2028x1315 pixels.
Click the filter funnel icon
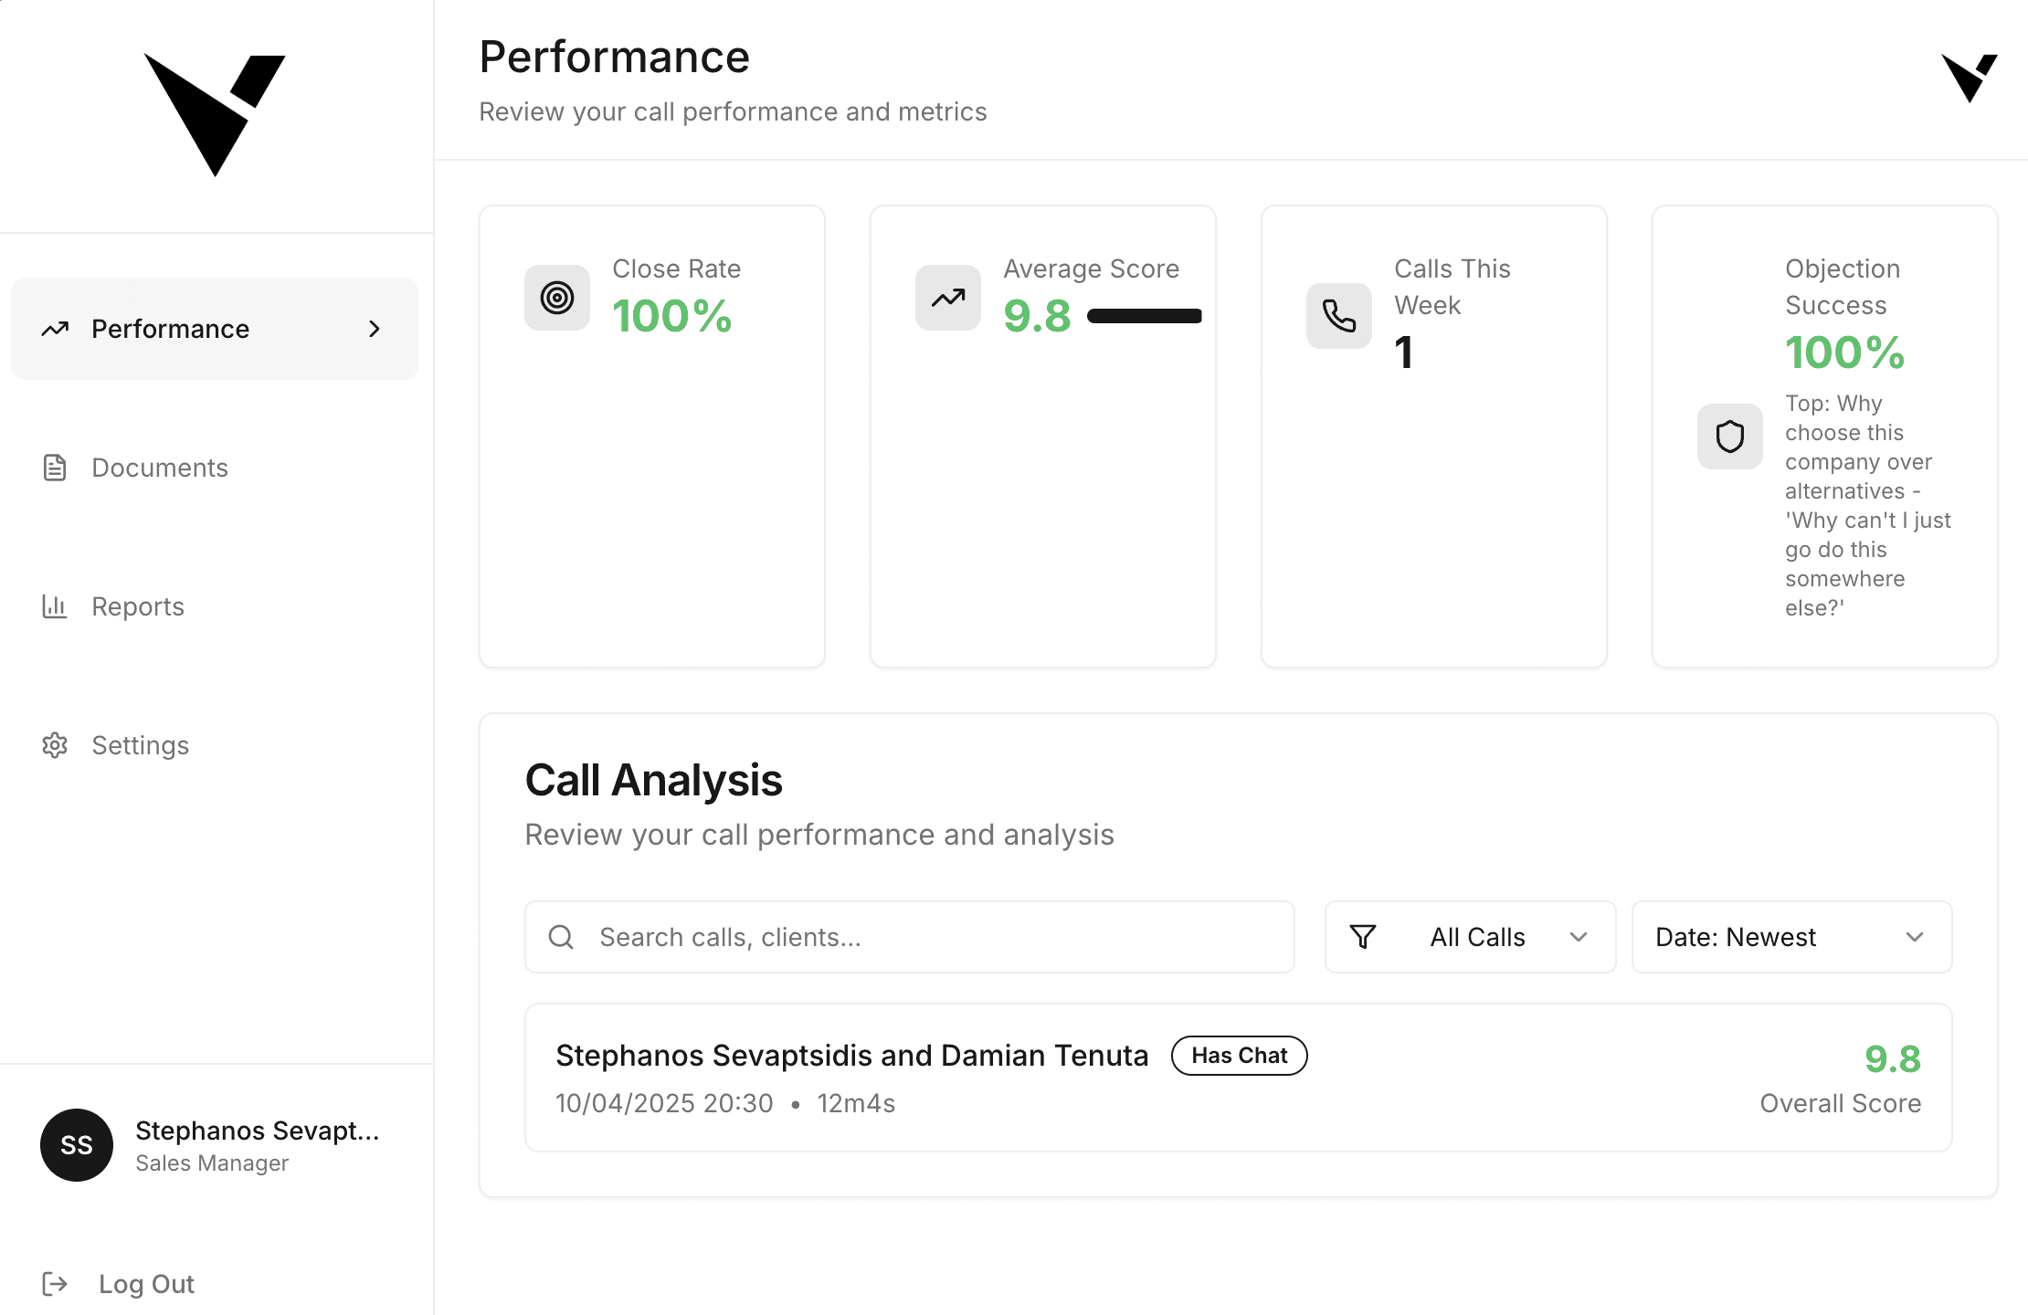pyautogui.click(x=1362, y=937)
